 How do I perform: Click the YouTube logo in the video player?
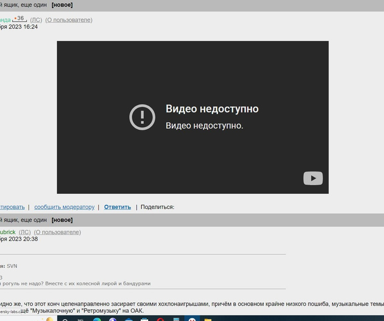pyautogui.click(x=313, y=178)
